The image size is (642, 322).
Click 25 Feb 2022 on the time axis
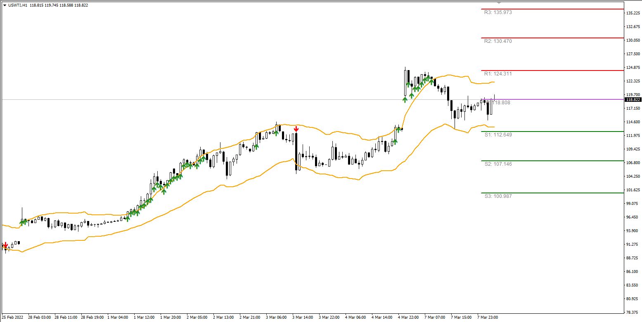pyautogui.click(x=12, y=317)
